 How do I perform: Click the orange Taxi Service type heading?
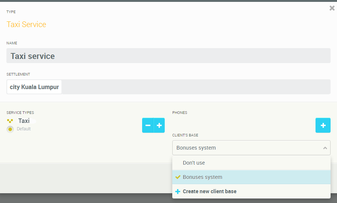(26, 24)
